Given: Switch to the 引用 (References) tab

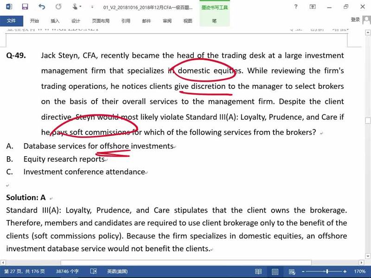Looking at the screenshot, I should [126, 21].
